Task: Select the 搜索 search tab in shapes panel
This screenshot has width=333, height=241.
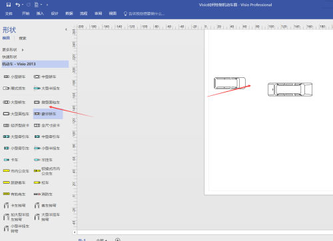Action: tap(23, 39)
